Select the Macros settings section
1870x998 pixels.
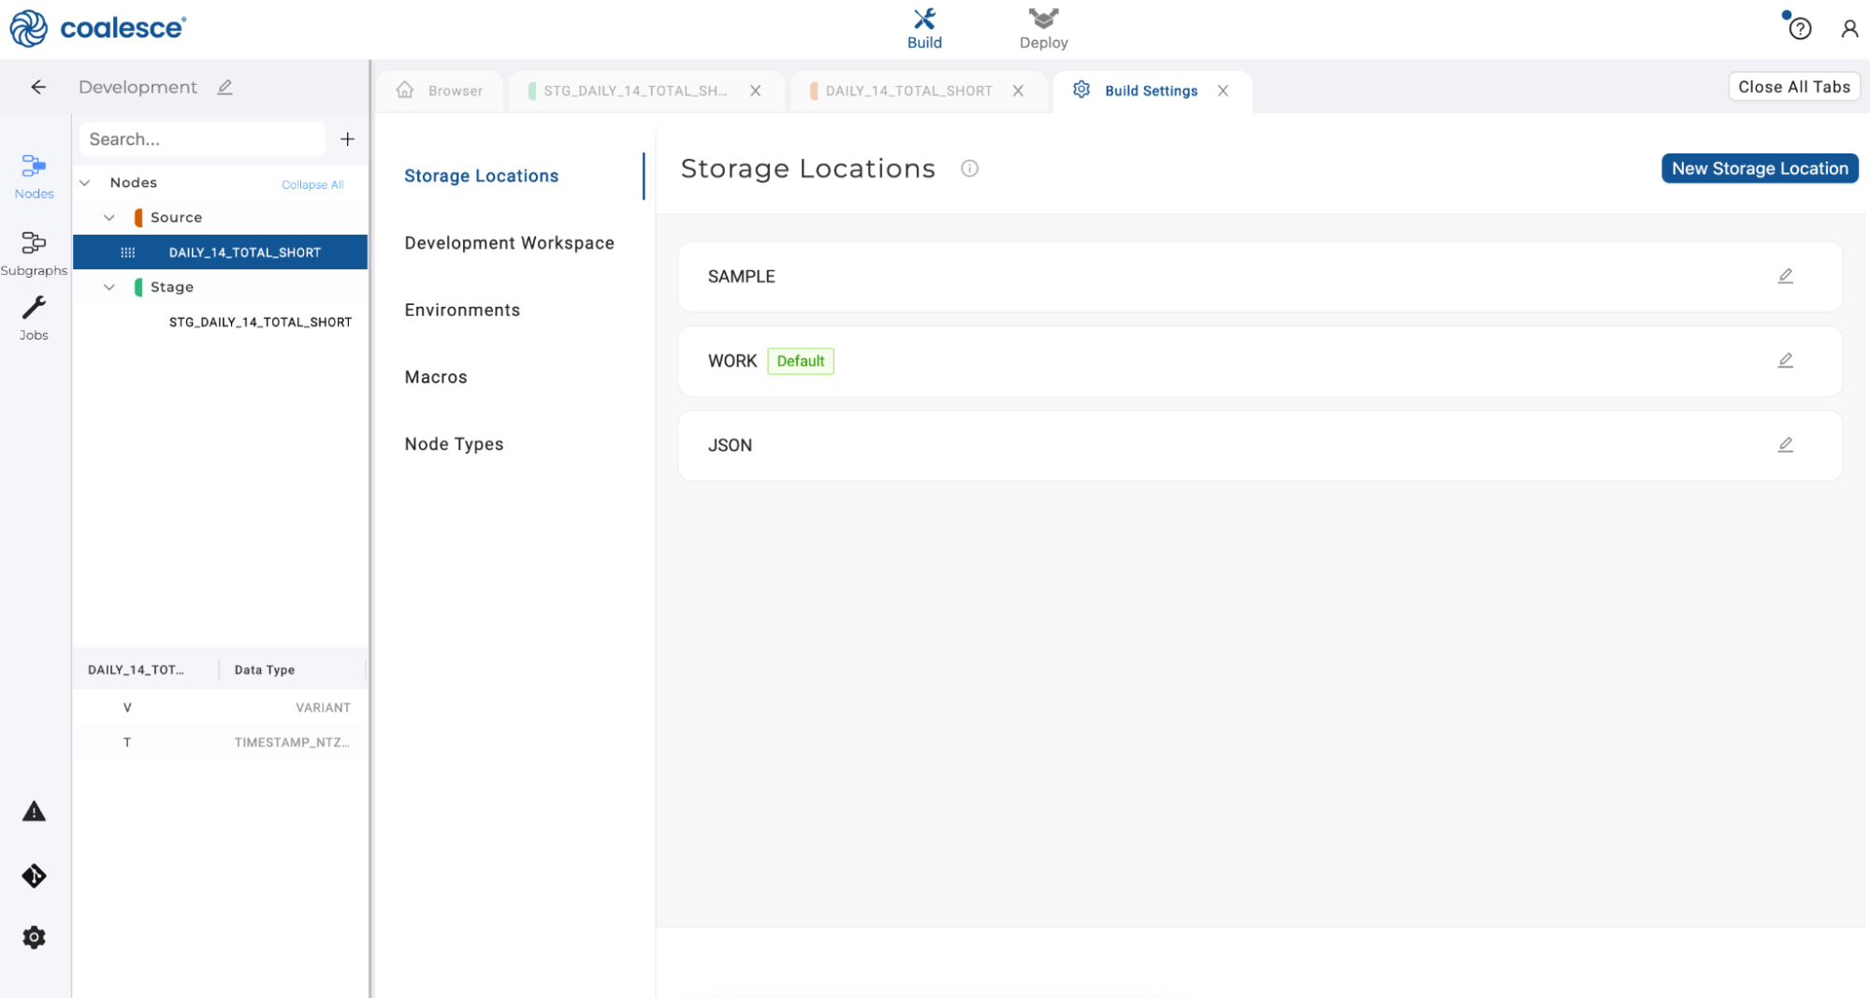[436, 377]
